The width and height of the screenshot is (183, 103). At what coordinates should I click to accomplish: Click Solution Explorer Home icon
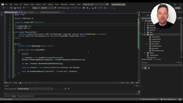coord(148,15)
